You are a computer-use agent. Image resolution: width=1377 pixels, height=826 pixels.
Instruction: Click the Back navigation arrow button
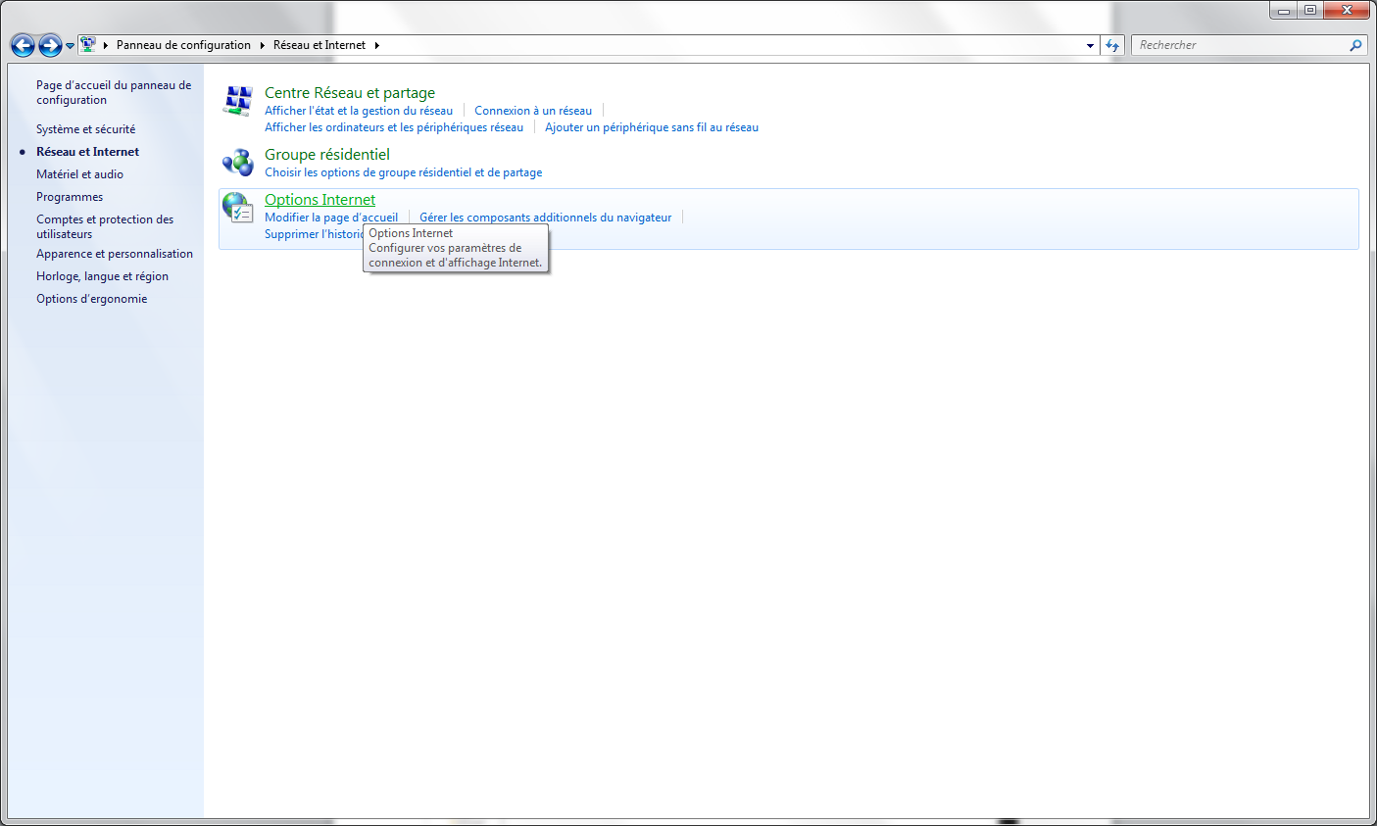coord(23,45)
